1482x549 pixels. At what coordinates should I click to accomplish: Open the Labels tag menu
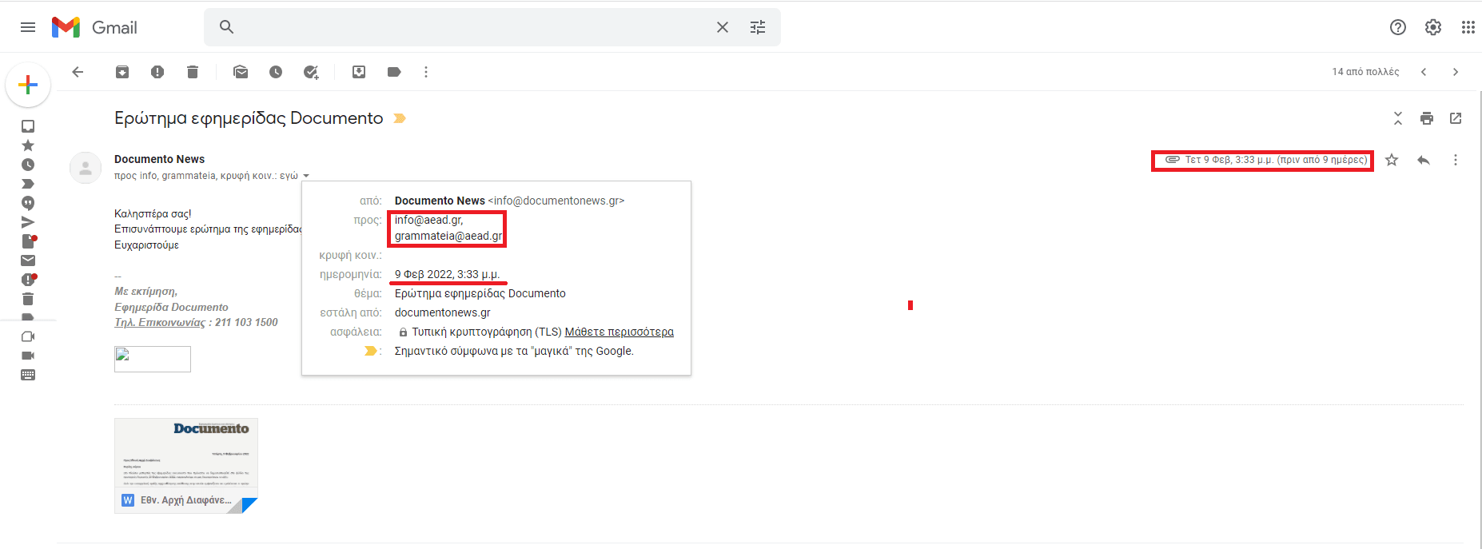pos(394,72)
